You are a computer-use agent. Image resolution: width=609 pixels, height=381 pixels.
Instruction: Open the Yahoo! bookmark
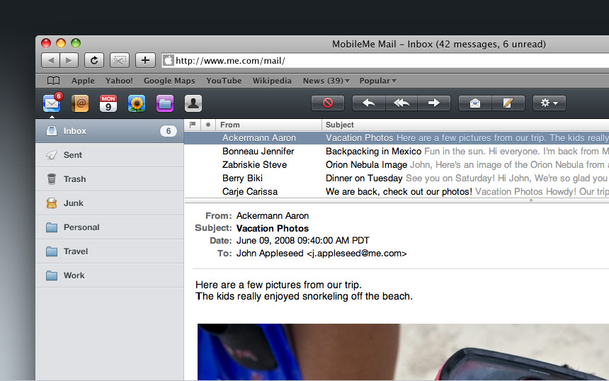click(x=119, y=81)
